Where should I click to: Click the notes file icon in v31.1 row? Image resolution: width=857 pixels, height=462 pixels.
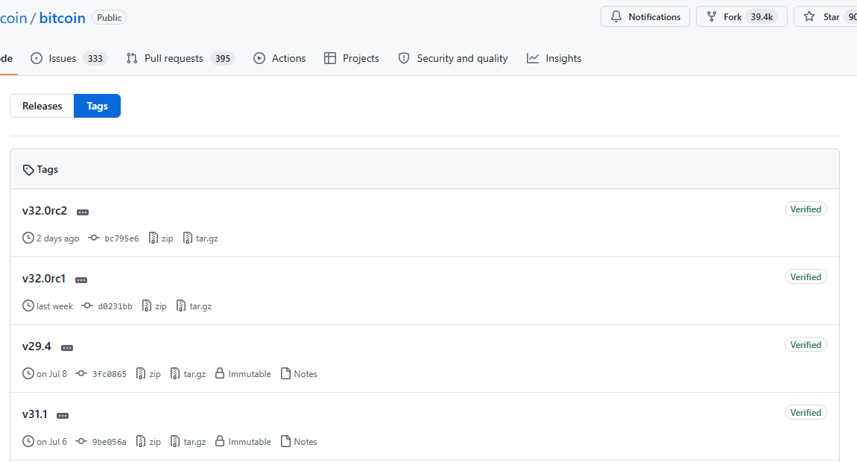tap(285, 441)
